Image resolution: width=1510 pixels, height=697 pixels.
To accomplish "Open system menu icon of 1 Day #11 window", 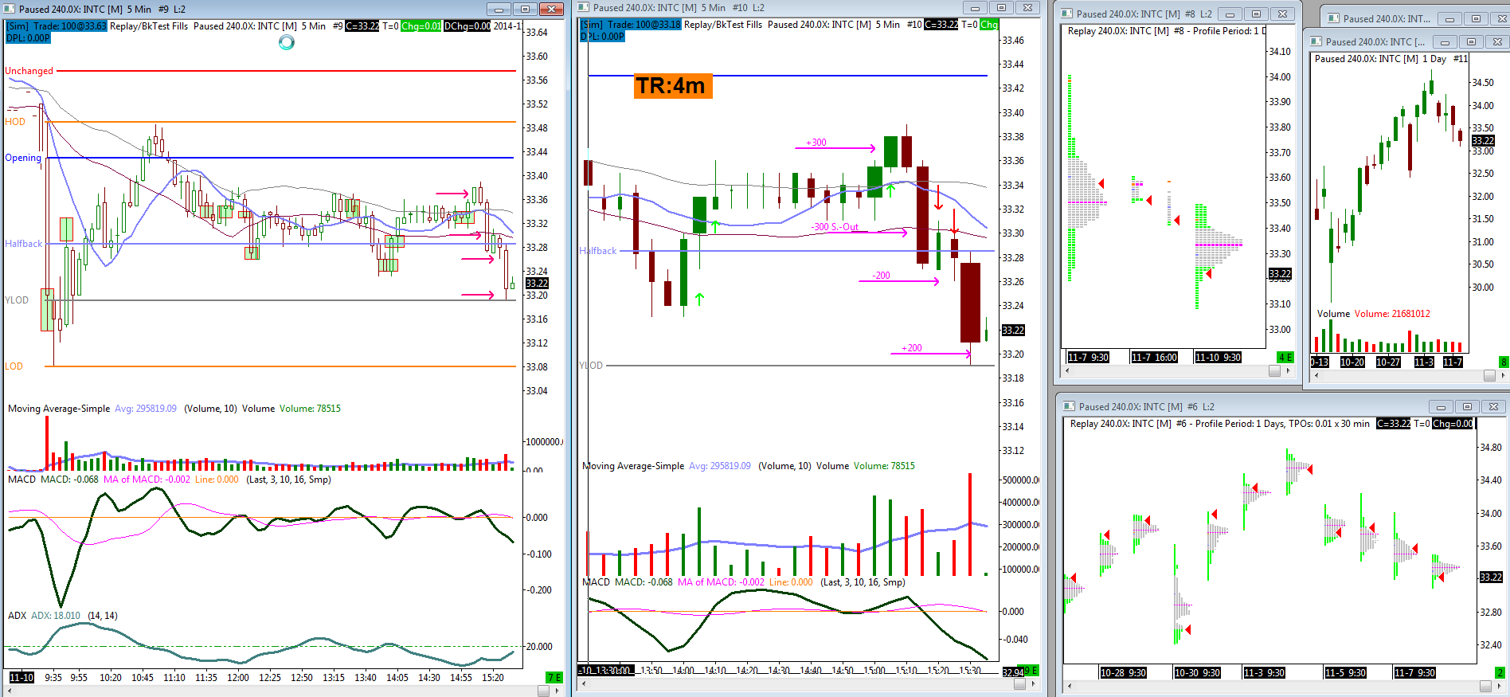I will click(x=1317, y=41).
